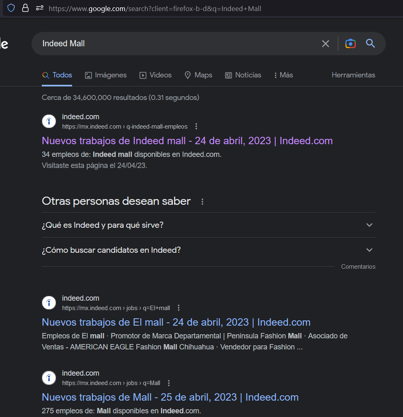Expand '¿Qué es Indeed y para qué sirve?'
403x417 pixels.
click(208, 225)
